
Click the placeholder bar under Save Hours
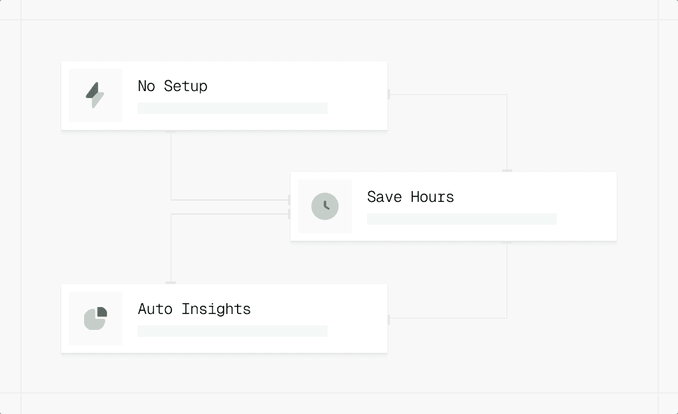[461, 219]
